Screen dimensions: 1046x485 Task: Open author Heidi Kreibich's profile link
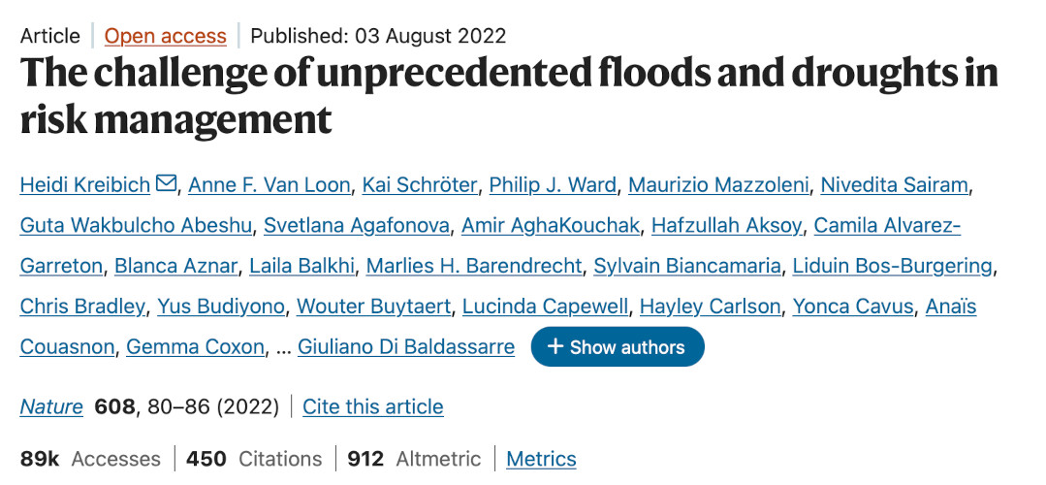coord(84,184)
